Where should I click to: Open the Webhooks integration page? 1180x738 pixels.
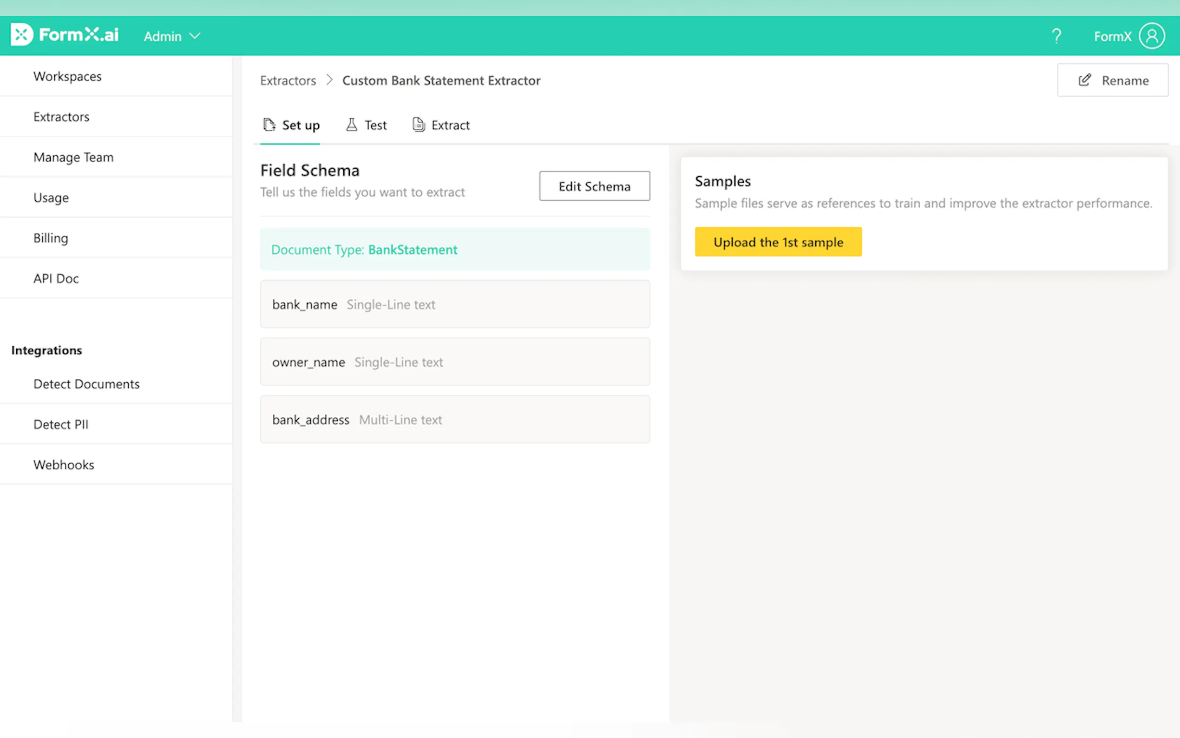(x=64, y=465)
